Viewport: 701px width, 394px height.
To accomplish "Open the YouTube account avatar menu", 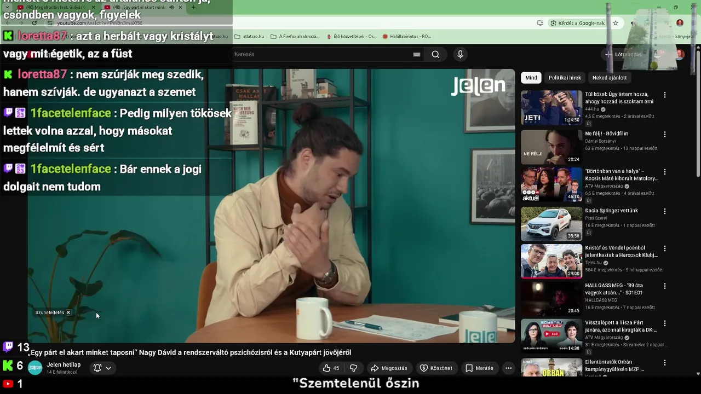I will point(680,54).
